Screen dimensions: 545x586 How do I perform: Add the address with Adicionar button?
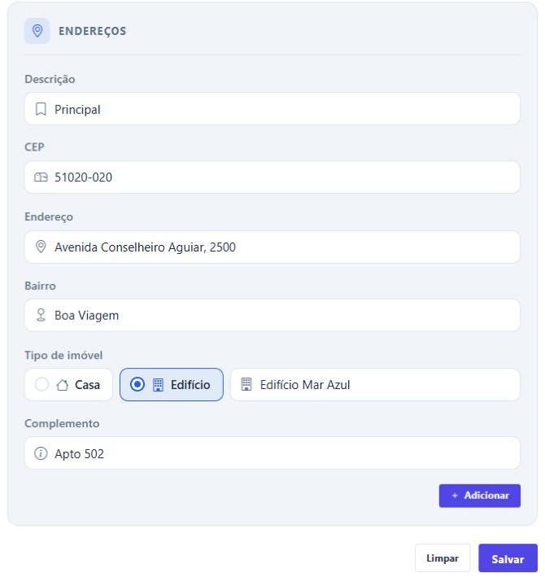click(x=480, y=496)
